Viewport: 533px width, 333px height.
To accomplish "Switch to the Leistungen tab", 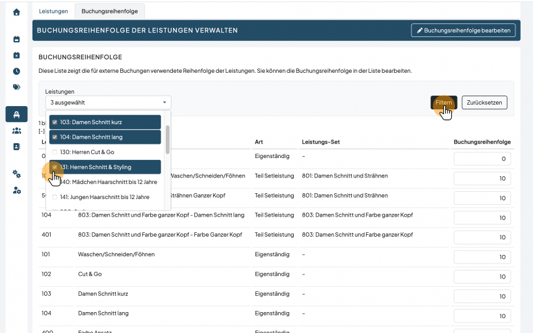I will pos(53,11).
